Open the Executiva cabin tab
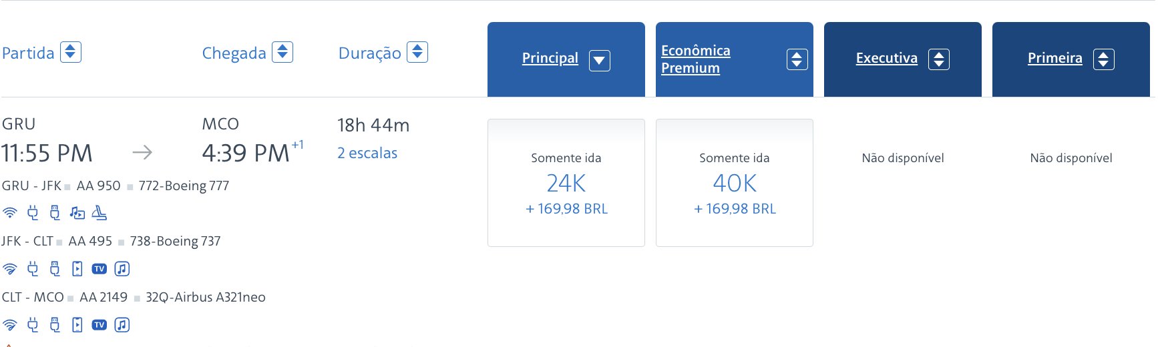The image size is (1158, 347). tap(887, 58)
